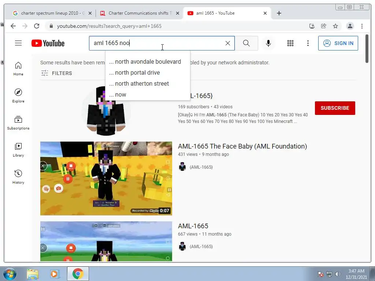Screen dimensions: 375x281
Task: Open History in the sidebar
Action: [x=18, y=177]
